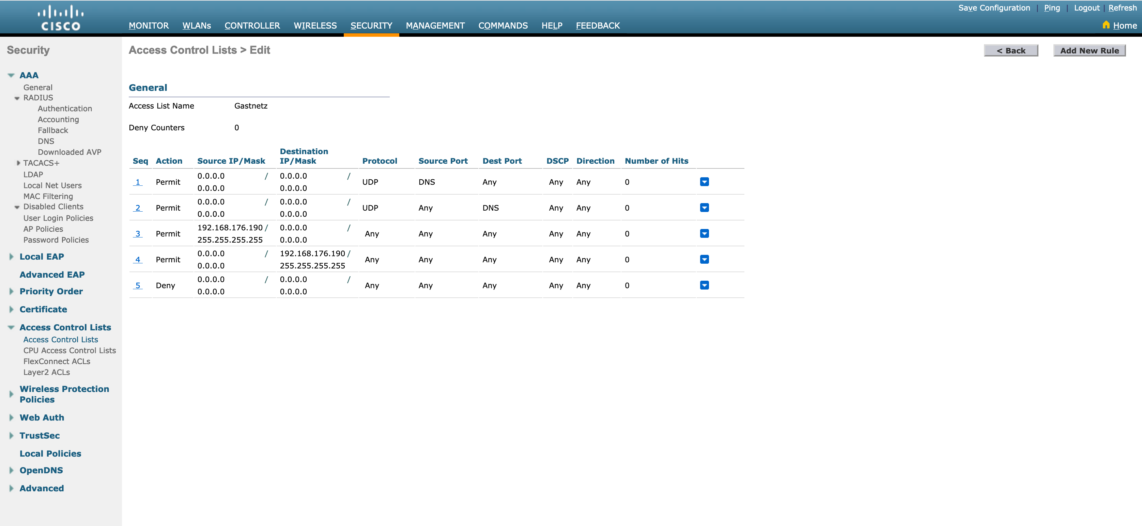Open the WIRELESS menu
This screenshot has height=526, width=1142.
[x=315, y=26]
